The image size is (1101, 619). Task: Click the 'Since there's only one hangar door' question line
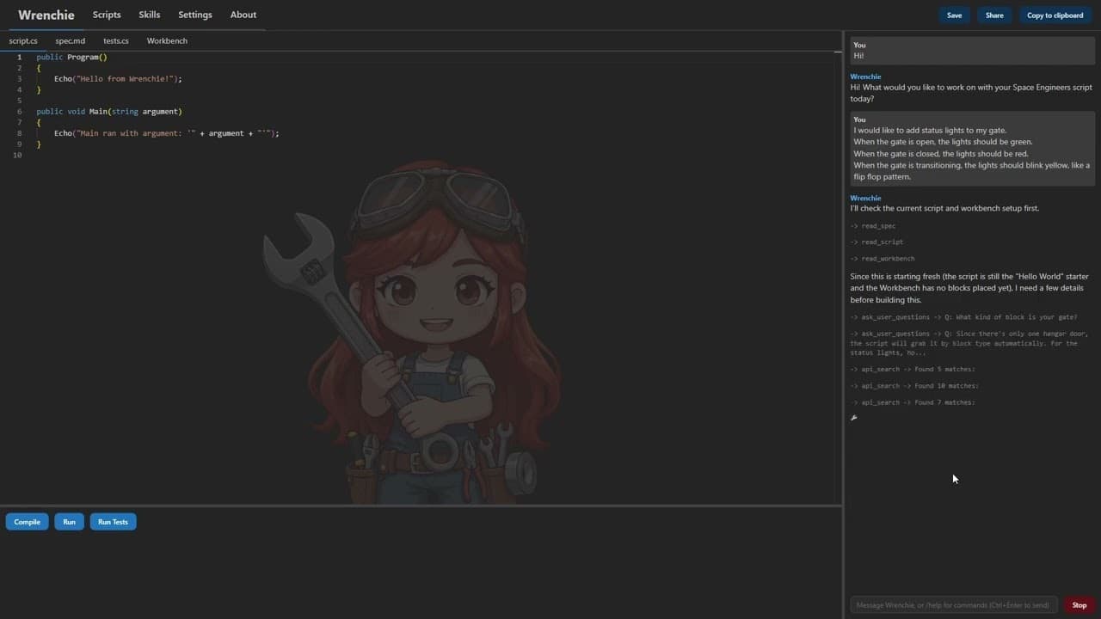pyautogui.click(x=969, y=343)
